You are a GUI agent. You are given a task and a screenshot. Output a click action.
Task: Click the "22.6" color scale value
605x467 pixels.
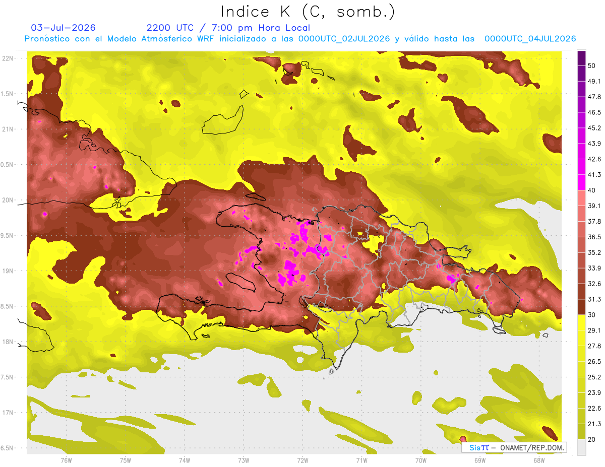pos(594,408)
